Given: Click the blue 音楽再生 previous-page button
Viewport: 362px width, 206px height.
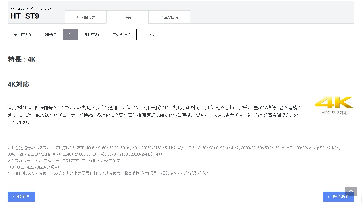Looking at the screenshot, I should 21,196.
